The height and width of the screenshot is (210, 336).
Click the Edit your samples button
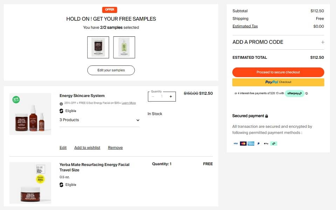(x=111, y=70)
